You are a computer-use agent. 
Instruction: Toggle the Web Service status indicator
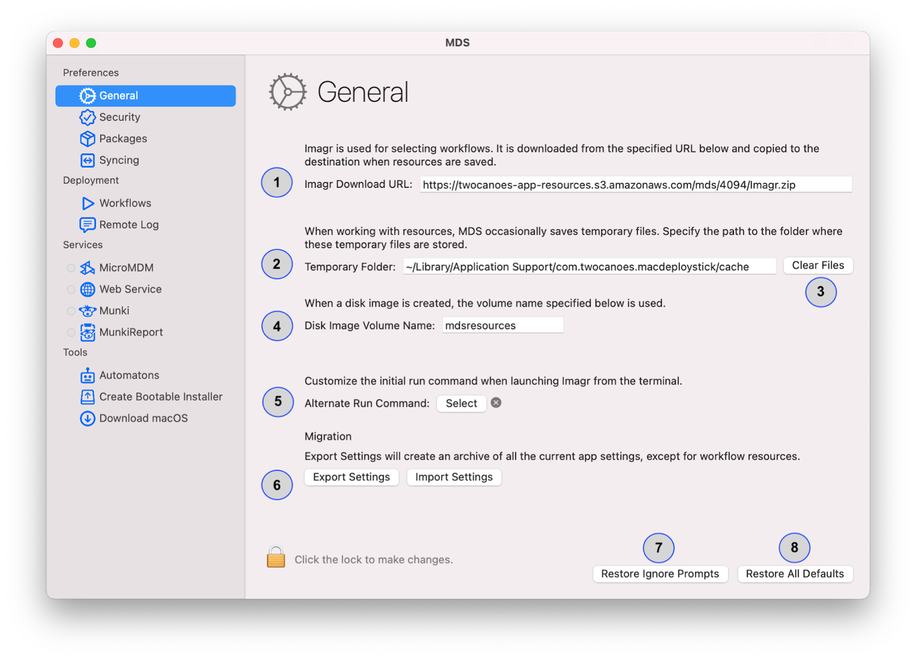(71, 290)
